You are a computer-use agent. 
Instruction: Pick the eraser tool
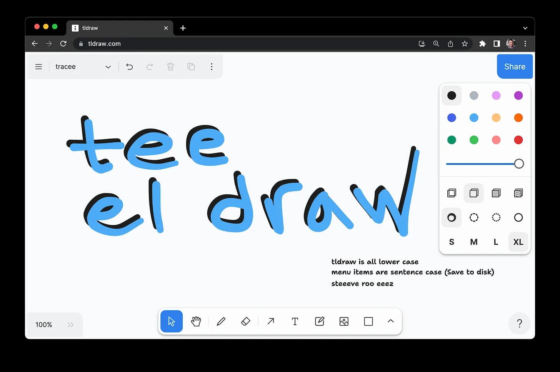pyautogui.click(x=246, y=321)
